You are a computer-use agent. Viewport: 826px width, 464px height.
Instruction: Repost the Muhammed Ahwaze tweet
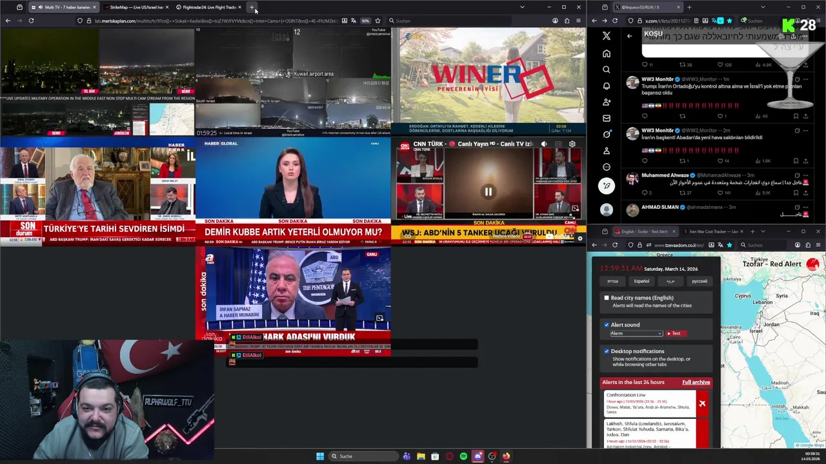683,193
